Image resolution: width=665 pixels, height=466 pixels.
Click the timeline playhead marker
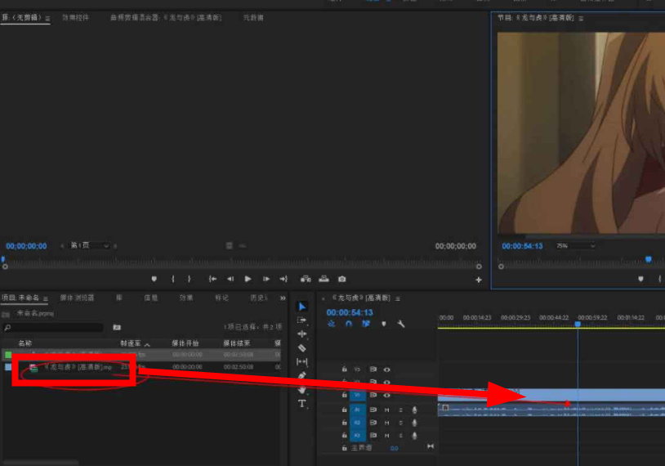(578, 325)
